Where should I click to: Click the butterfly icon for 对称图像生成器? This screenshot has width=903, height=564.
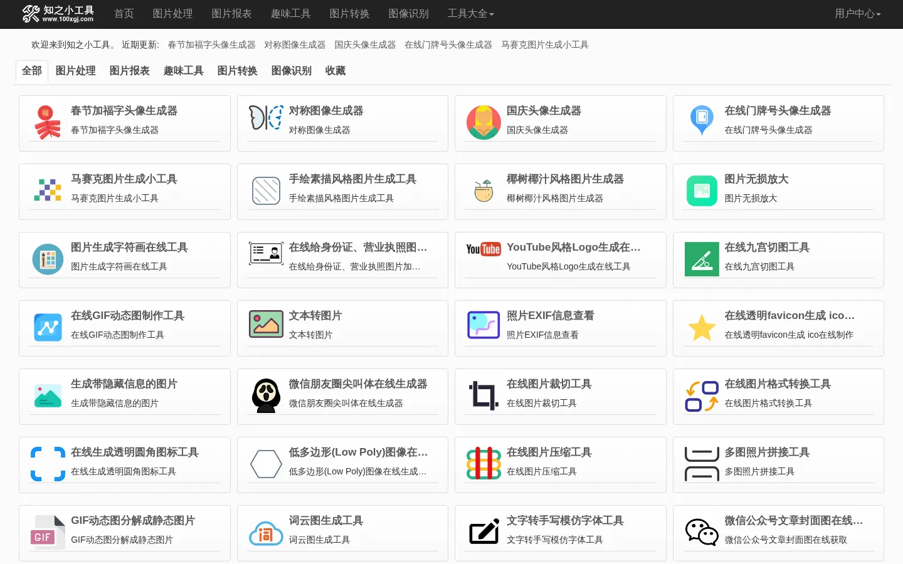(266, 118)
